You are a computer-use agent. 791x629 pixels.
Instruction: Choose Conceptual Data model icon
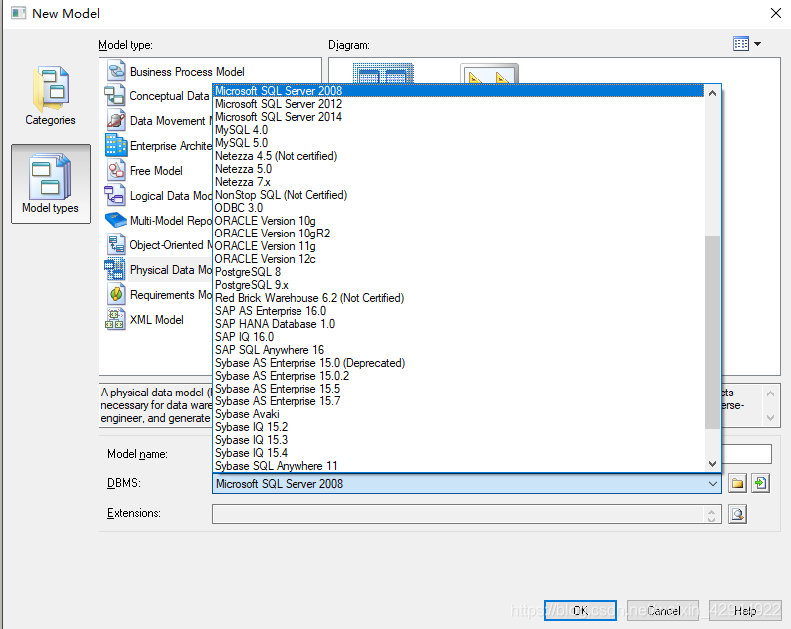pyautogui.click(x=115, y=95)
